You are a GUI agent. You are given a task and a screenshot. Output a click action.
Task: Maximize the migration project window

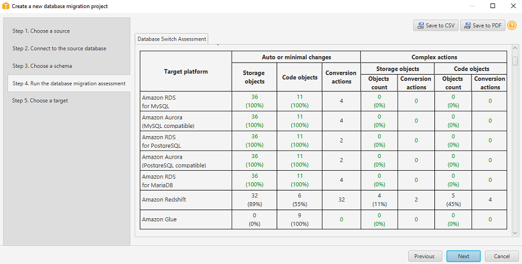(492, 6)
